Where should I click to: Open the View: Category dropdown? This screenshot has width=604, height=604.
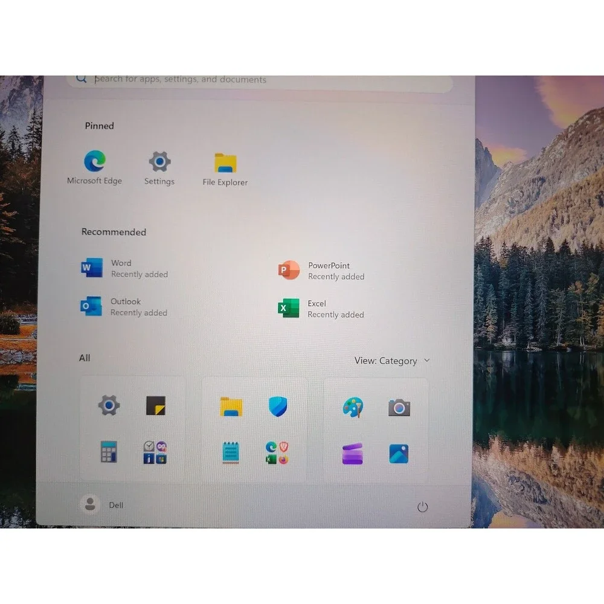[x=392, y=361]
